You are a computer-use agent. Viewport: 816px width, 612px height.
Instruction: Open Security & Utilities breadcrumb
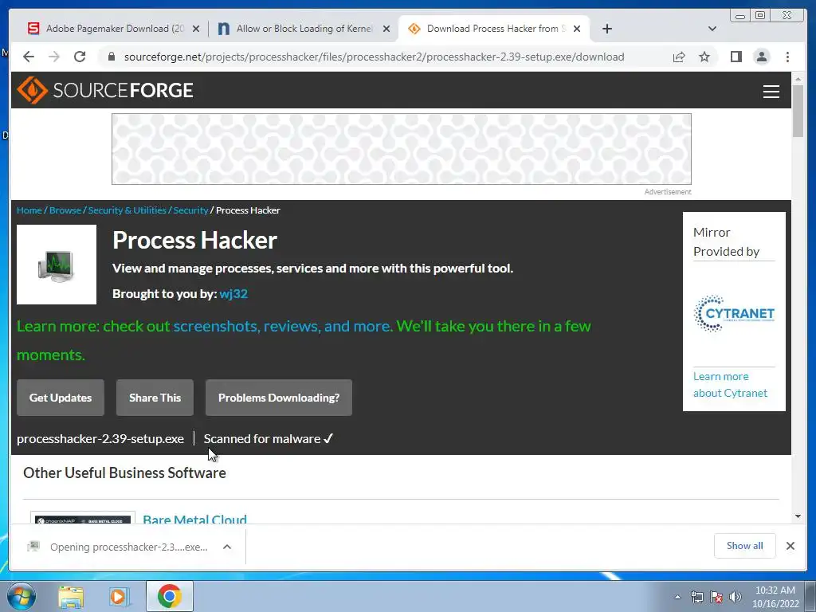tap(127, 210)
